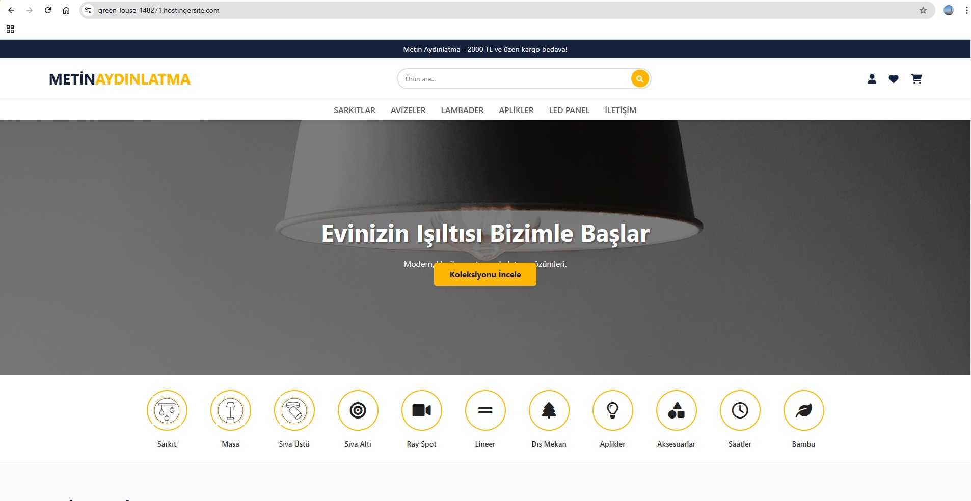Select the Lineer category icon
The image size is (971, 501).
pyautogui.click(x=486, y=410)
